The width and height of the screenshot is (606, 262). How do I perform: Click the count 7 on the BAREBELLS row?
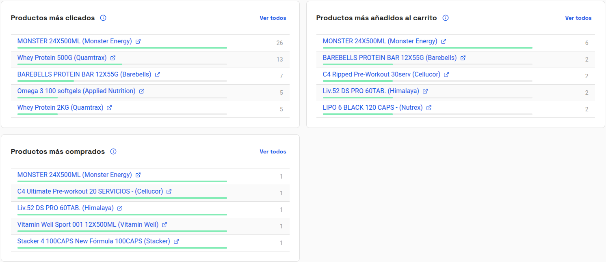point(281,76)
